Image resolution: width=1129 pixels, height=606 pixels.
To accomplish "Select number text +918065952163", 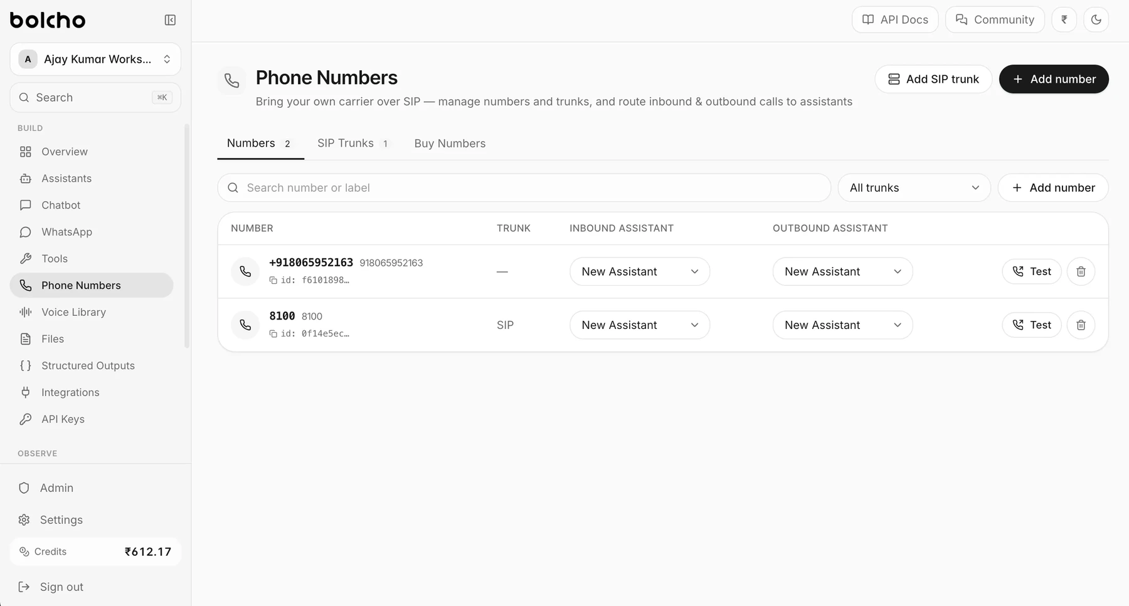I will tap(311, 263).
